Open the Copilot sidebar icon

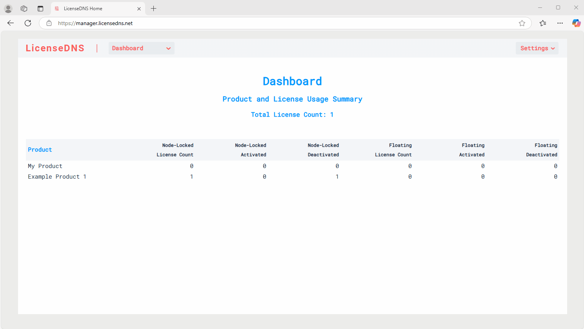576,23
